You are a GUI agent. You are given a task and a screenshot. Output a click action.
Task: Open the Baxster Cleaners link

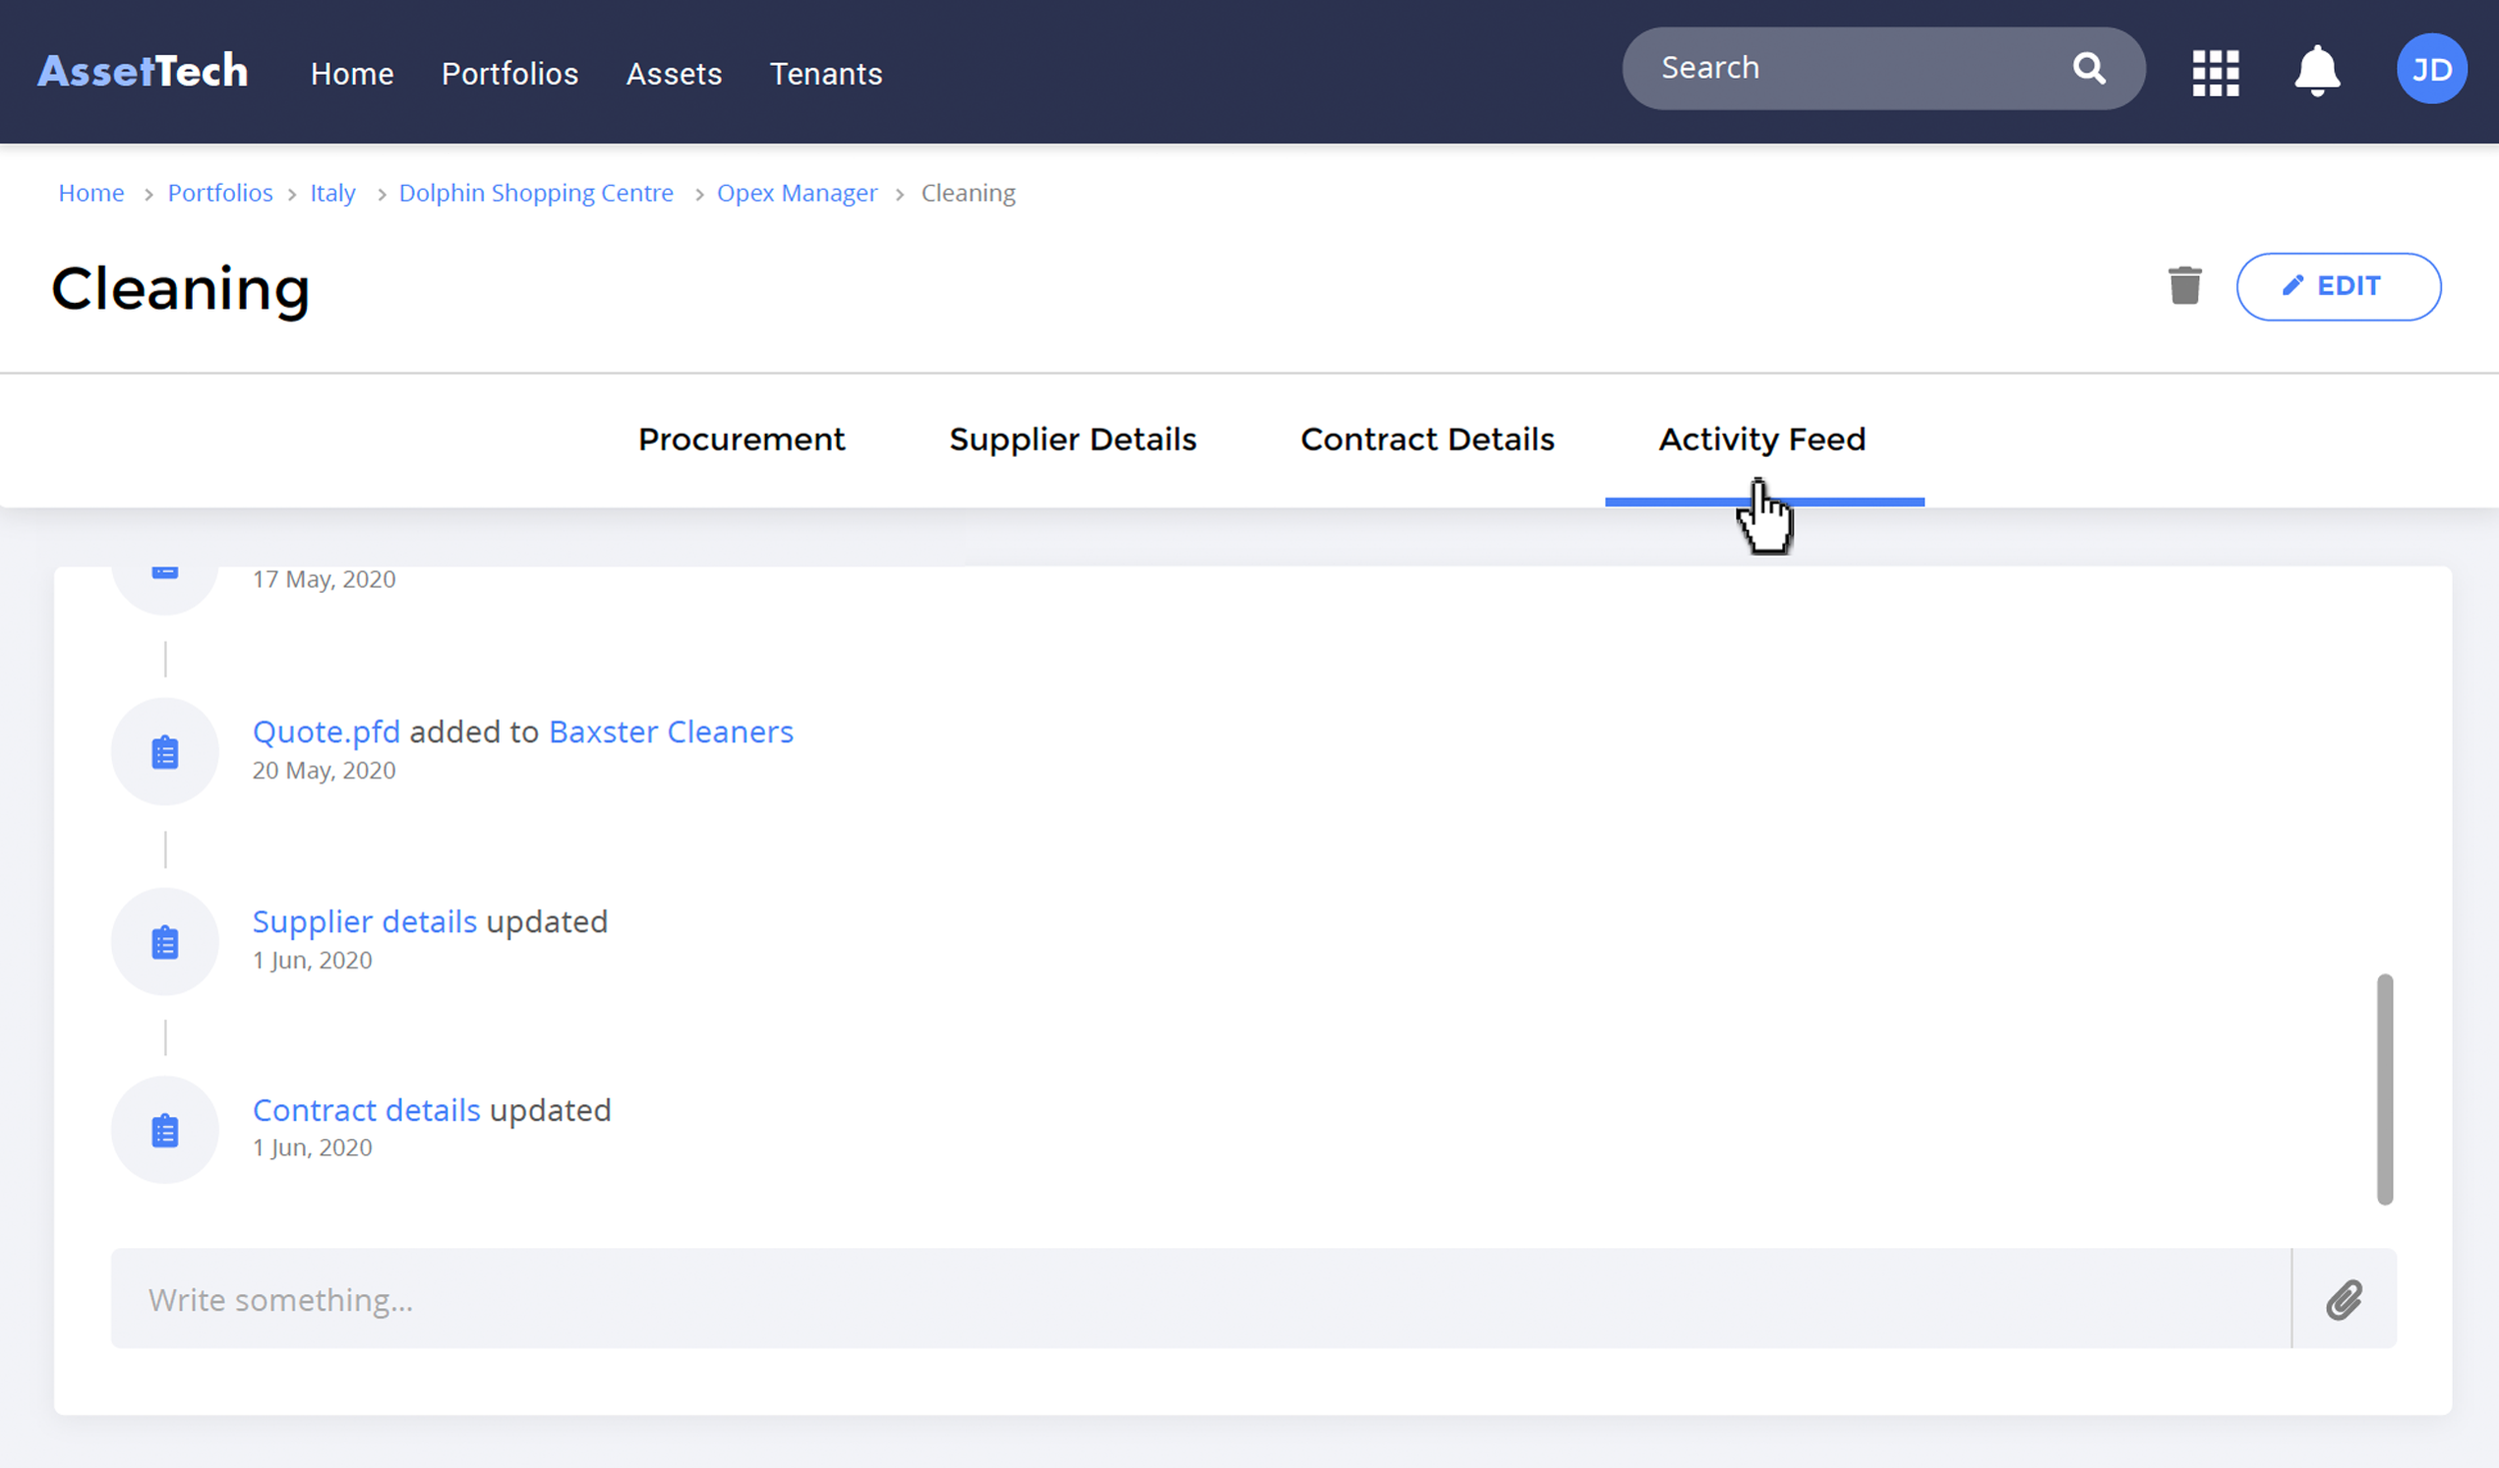pyautogui.click(x=671, y=732)
